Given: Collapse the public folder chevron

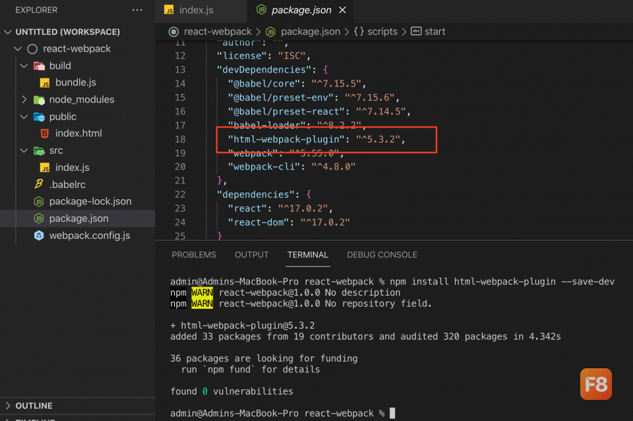Looking at the screenshot, I should 24,117.
